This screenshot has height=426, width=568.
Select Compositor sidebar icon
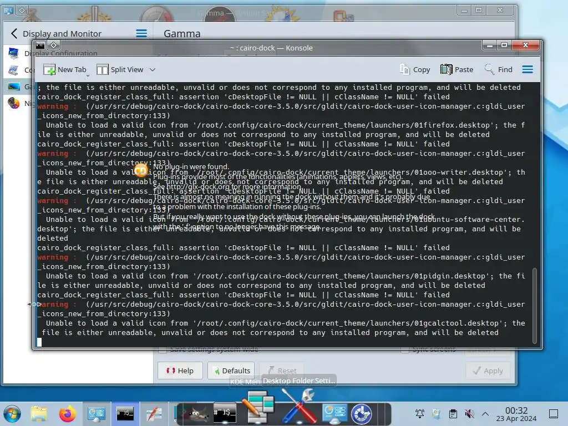coord(14,70)
